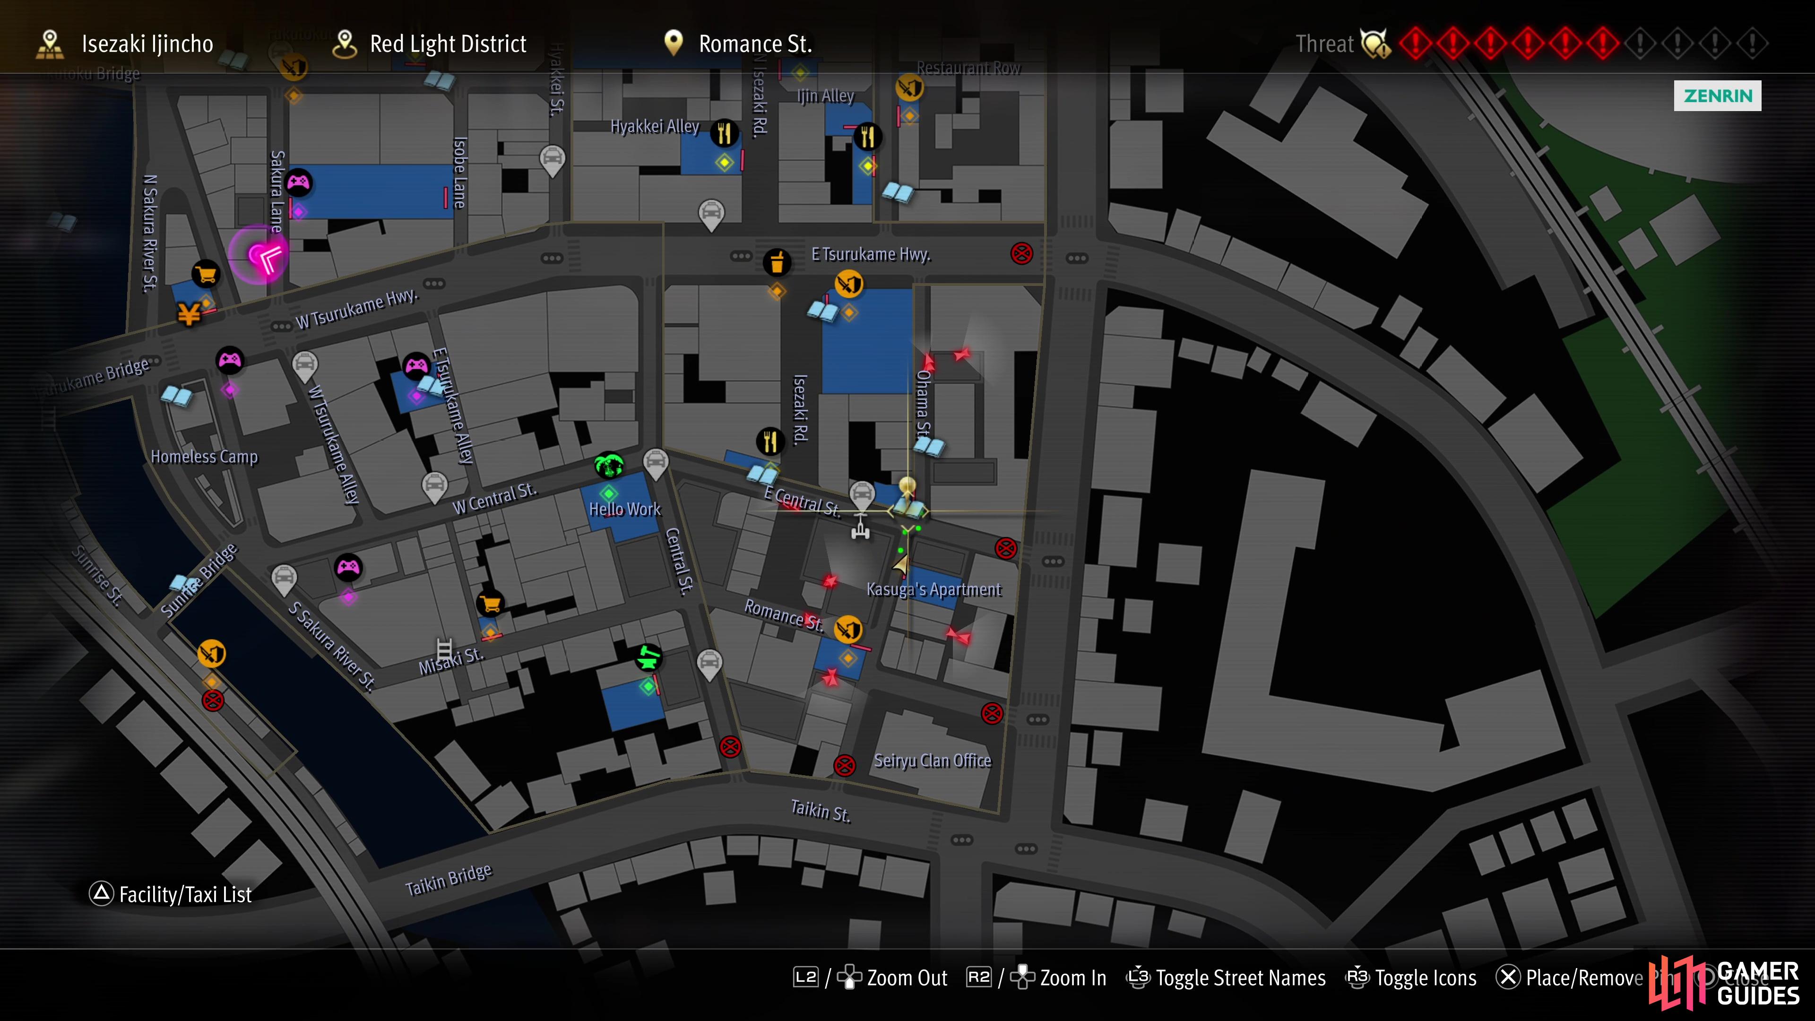This screenshot has width=1815, height=1021.
Task: Click the restaurant icon on Isezaki Rd.
Action: (770, 442)
